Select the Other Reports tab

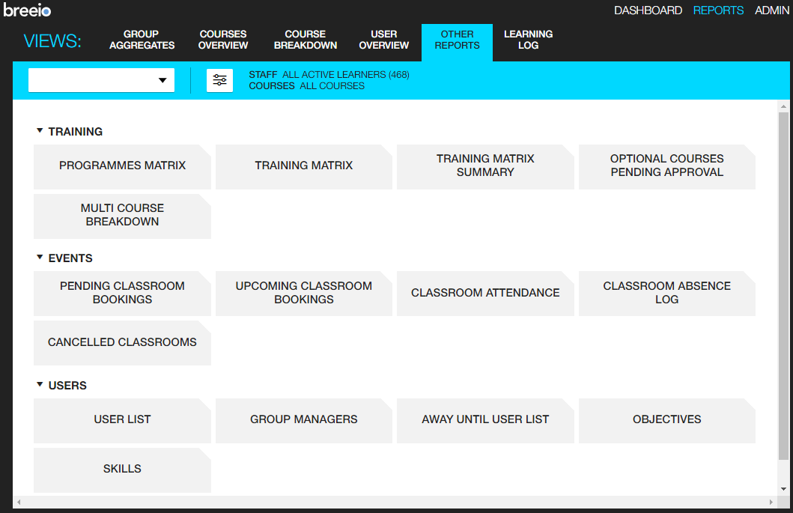pyautogui.click(x=458, y=43)
